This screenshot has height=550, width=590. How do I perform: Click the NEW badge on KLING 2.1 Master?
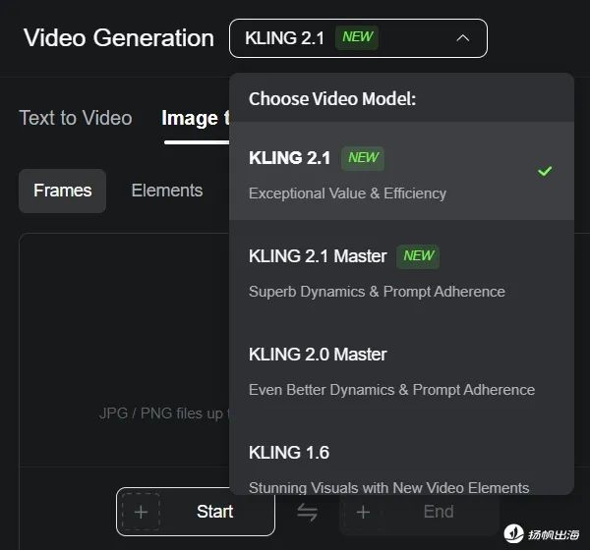point(418,255)
